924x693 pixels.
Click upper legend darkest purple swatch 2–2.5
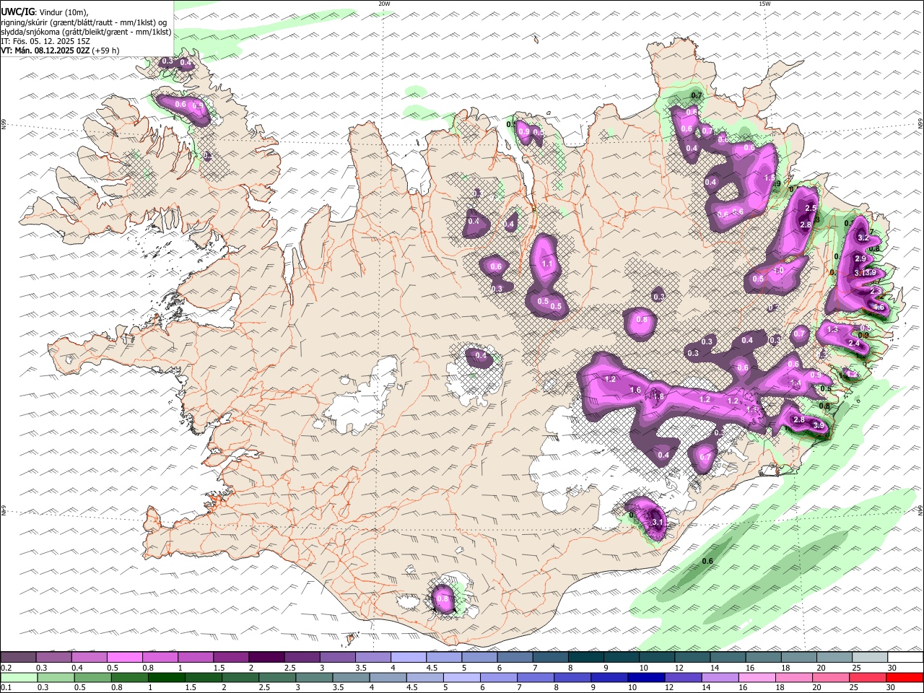266,657
